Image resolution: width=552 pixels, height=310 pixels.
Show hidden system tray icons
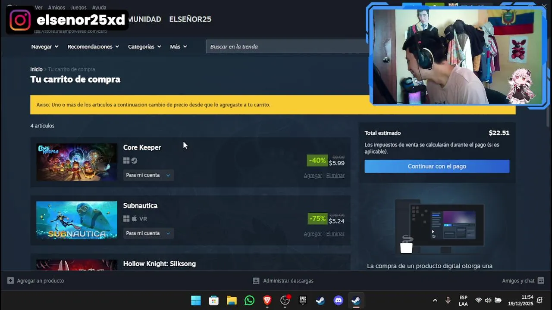tap(435, 301)
